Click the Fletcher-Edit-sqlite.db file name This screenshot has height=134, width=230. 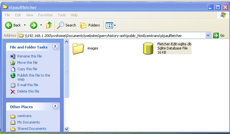[x=174, y=44]
